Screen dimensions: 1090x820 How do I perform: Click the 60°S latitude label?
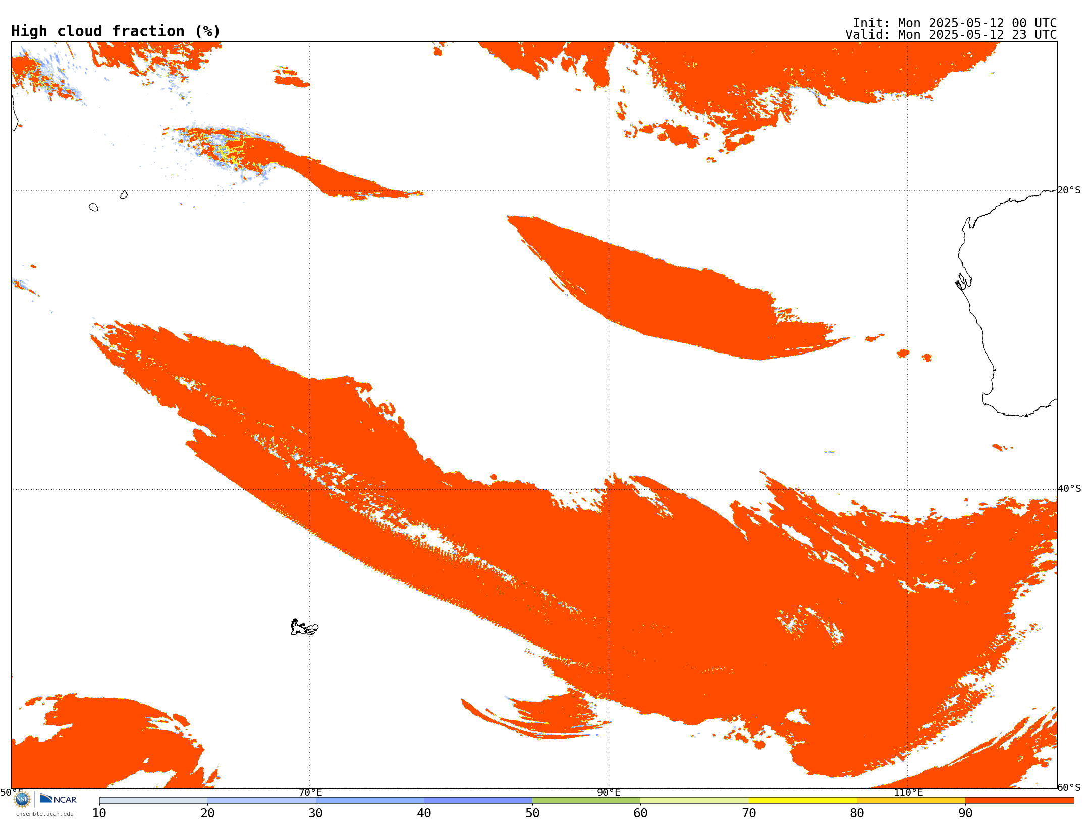click(x=1069, y=787)
